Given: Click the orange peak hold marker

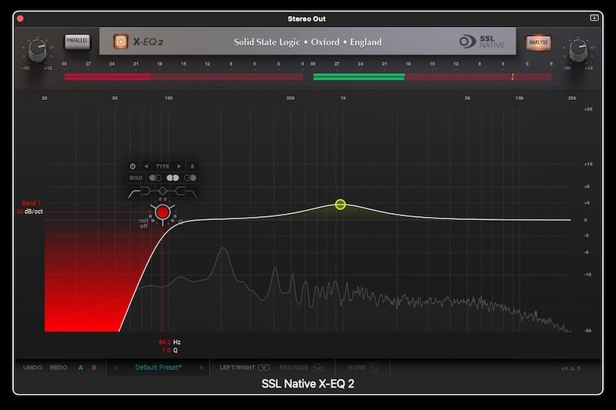Looking at the screenshot, I should pos(512,77).
